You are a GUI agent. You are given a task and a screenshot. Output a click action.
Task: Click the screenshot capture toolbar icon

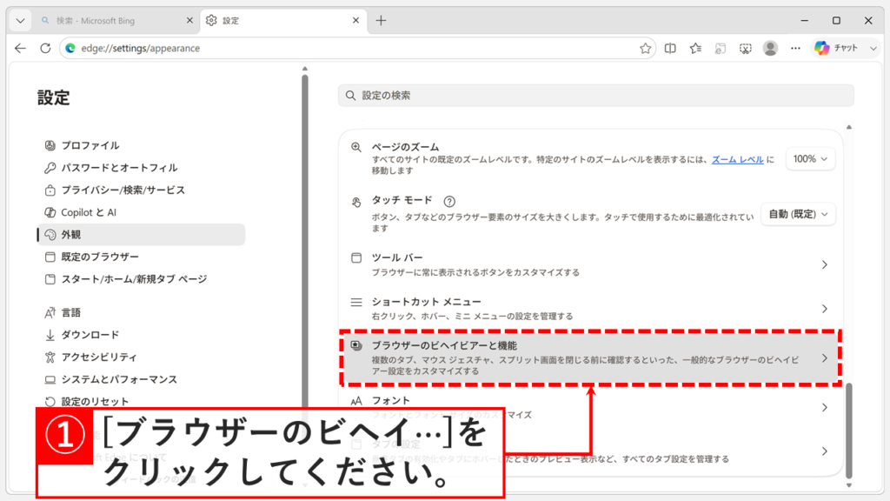(x=745, y=49)
